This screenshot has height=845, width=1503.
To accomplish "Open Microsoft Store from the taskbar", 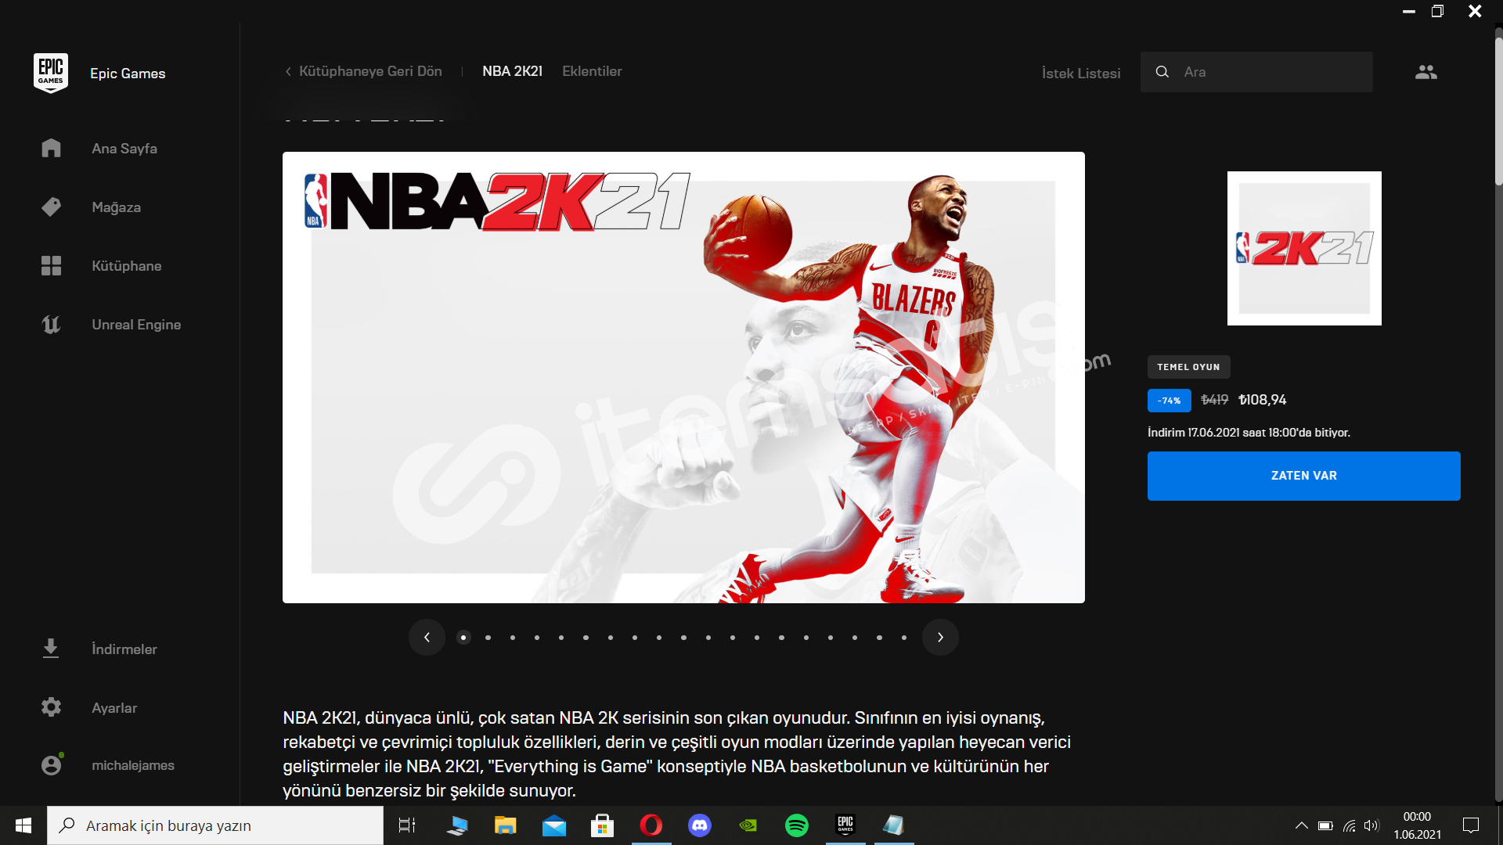I will (x=602, y=825).
